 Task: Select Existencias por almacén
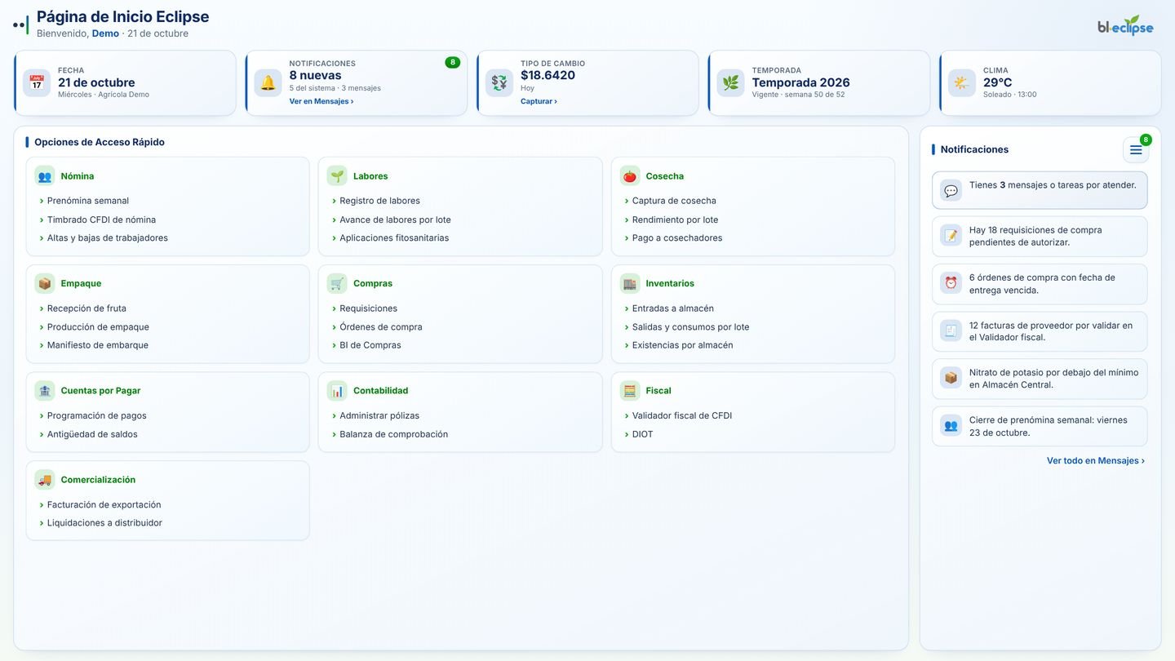pos(682,345)
